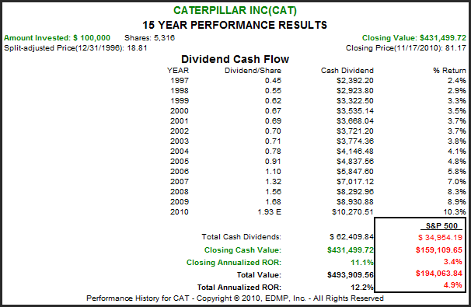This screenshot has height=307, width=471.
Task: Select the 10.3% return value
Action: point(455,211)
